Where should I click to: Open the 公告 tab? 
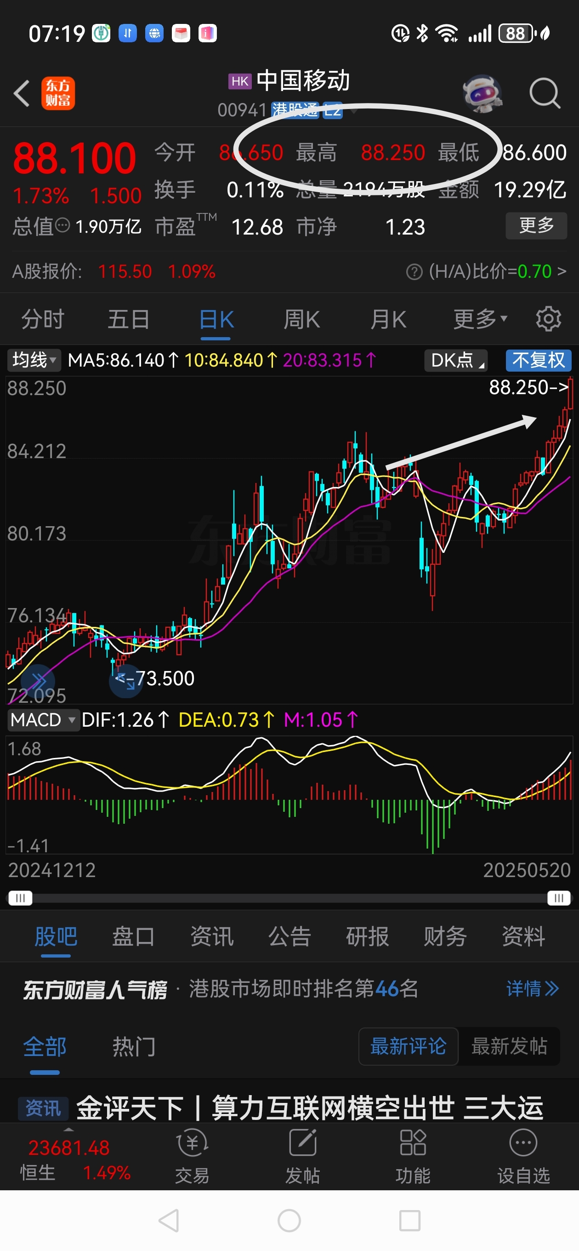290,936
